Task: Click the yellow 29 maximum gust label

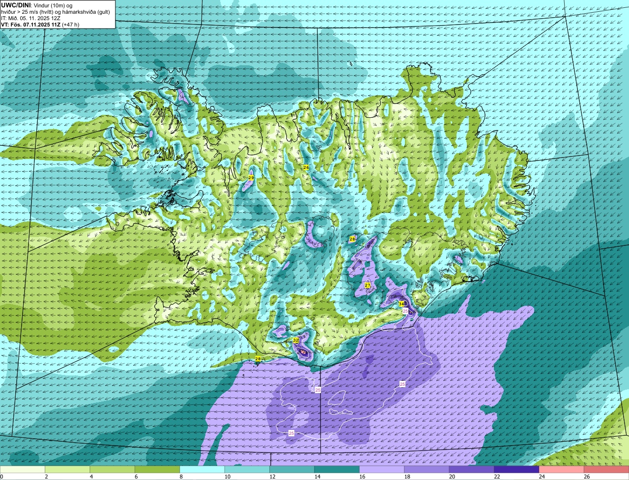Action: 251,178
